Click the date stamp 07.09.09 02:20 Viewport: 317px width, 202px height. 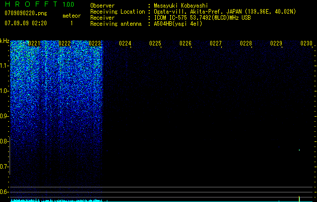26,23
